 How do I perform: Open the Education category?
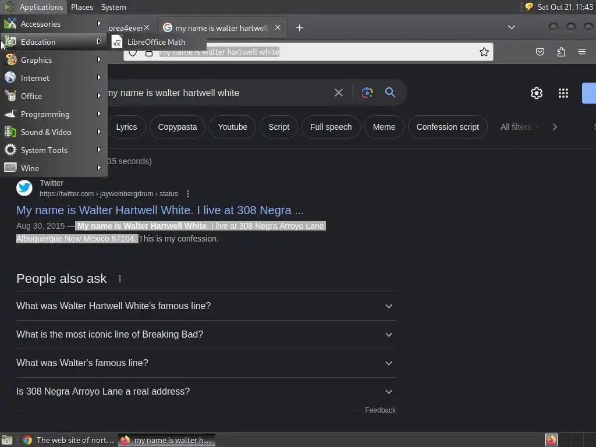click(x=53, y=42)
